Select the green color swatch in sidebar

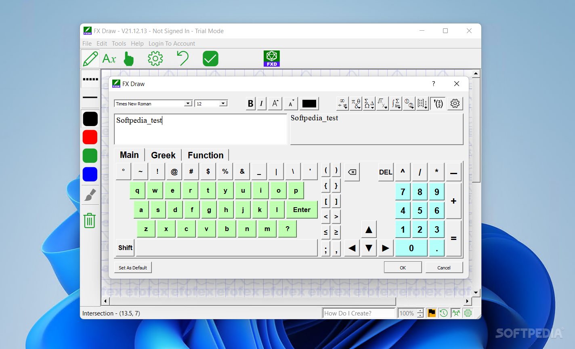90,156
